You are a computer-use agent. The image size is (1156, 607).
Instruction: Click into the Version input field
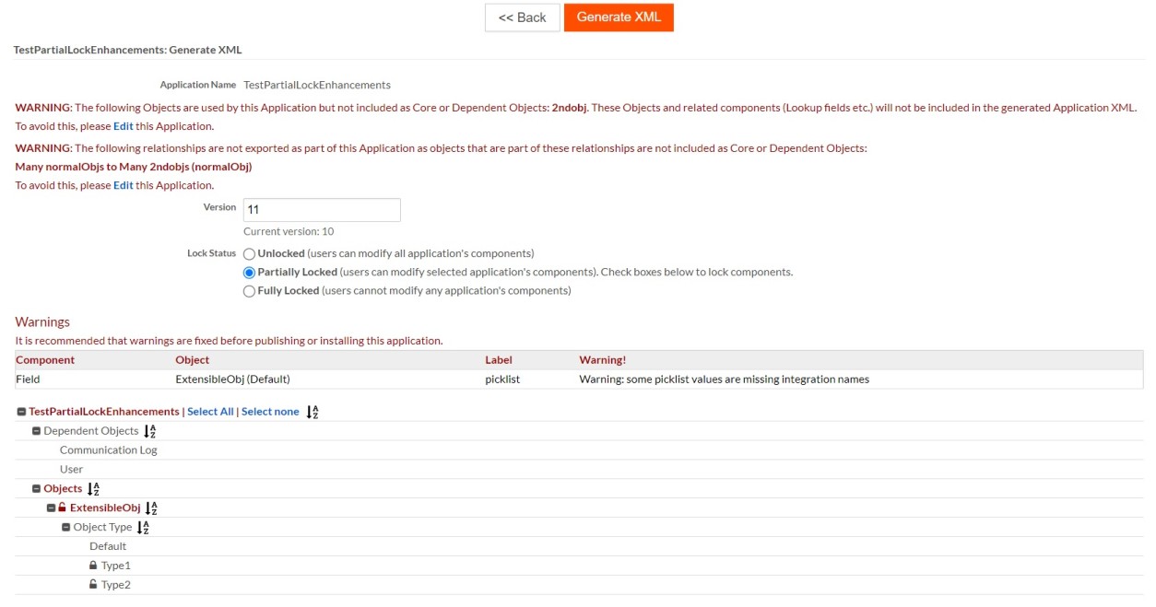click(x=322, y=210)
